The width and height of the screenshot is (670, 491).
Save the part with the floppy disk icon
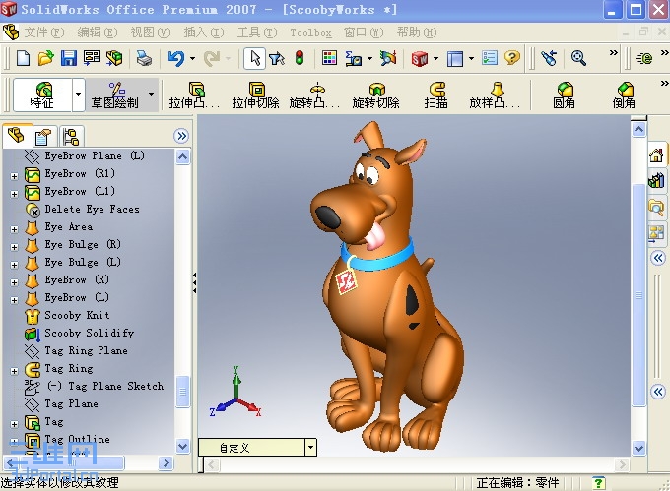[x=68, y=58]
